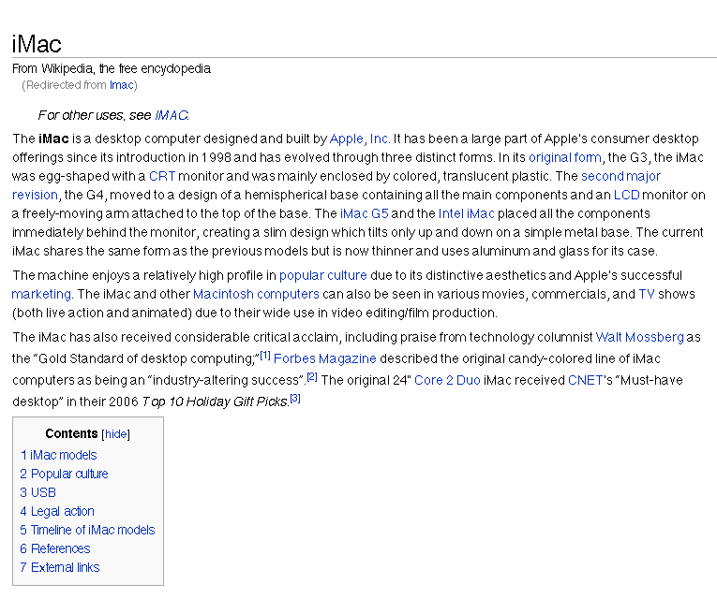This screenshot has width=717, height=599.
Task: Click the LCD link
Action: tap(626, 195)
